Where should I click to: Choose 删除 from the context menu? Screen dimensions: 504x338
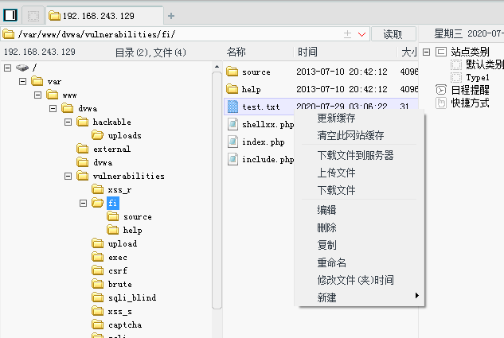(326, 228)
